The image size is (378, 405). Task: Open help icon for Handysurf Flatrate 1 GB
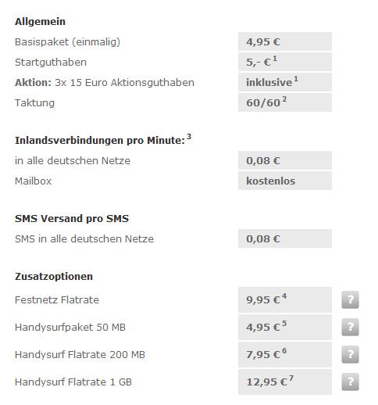click(x=350, y=382)
